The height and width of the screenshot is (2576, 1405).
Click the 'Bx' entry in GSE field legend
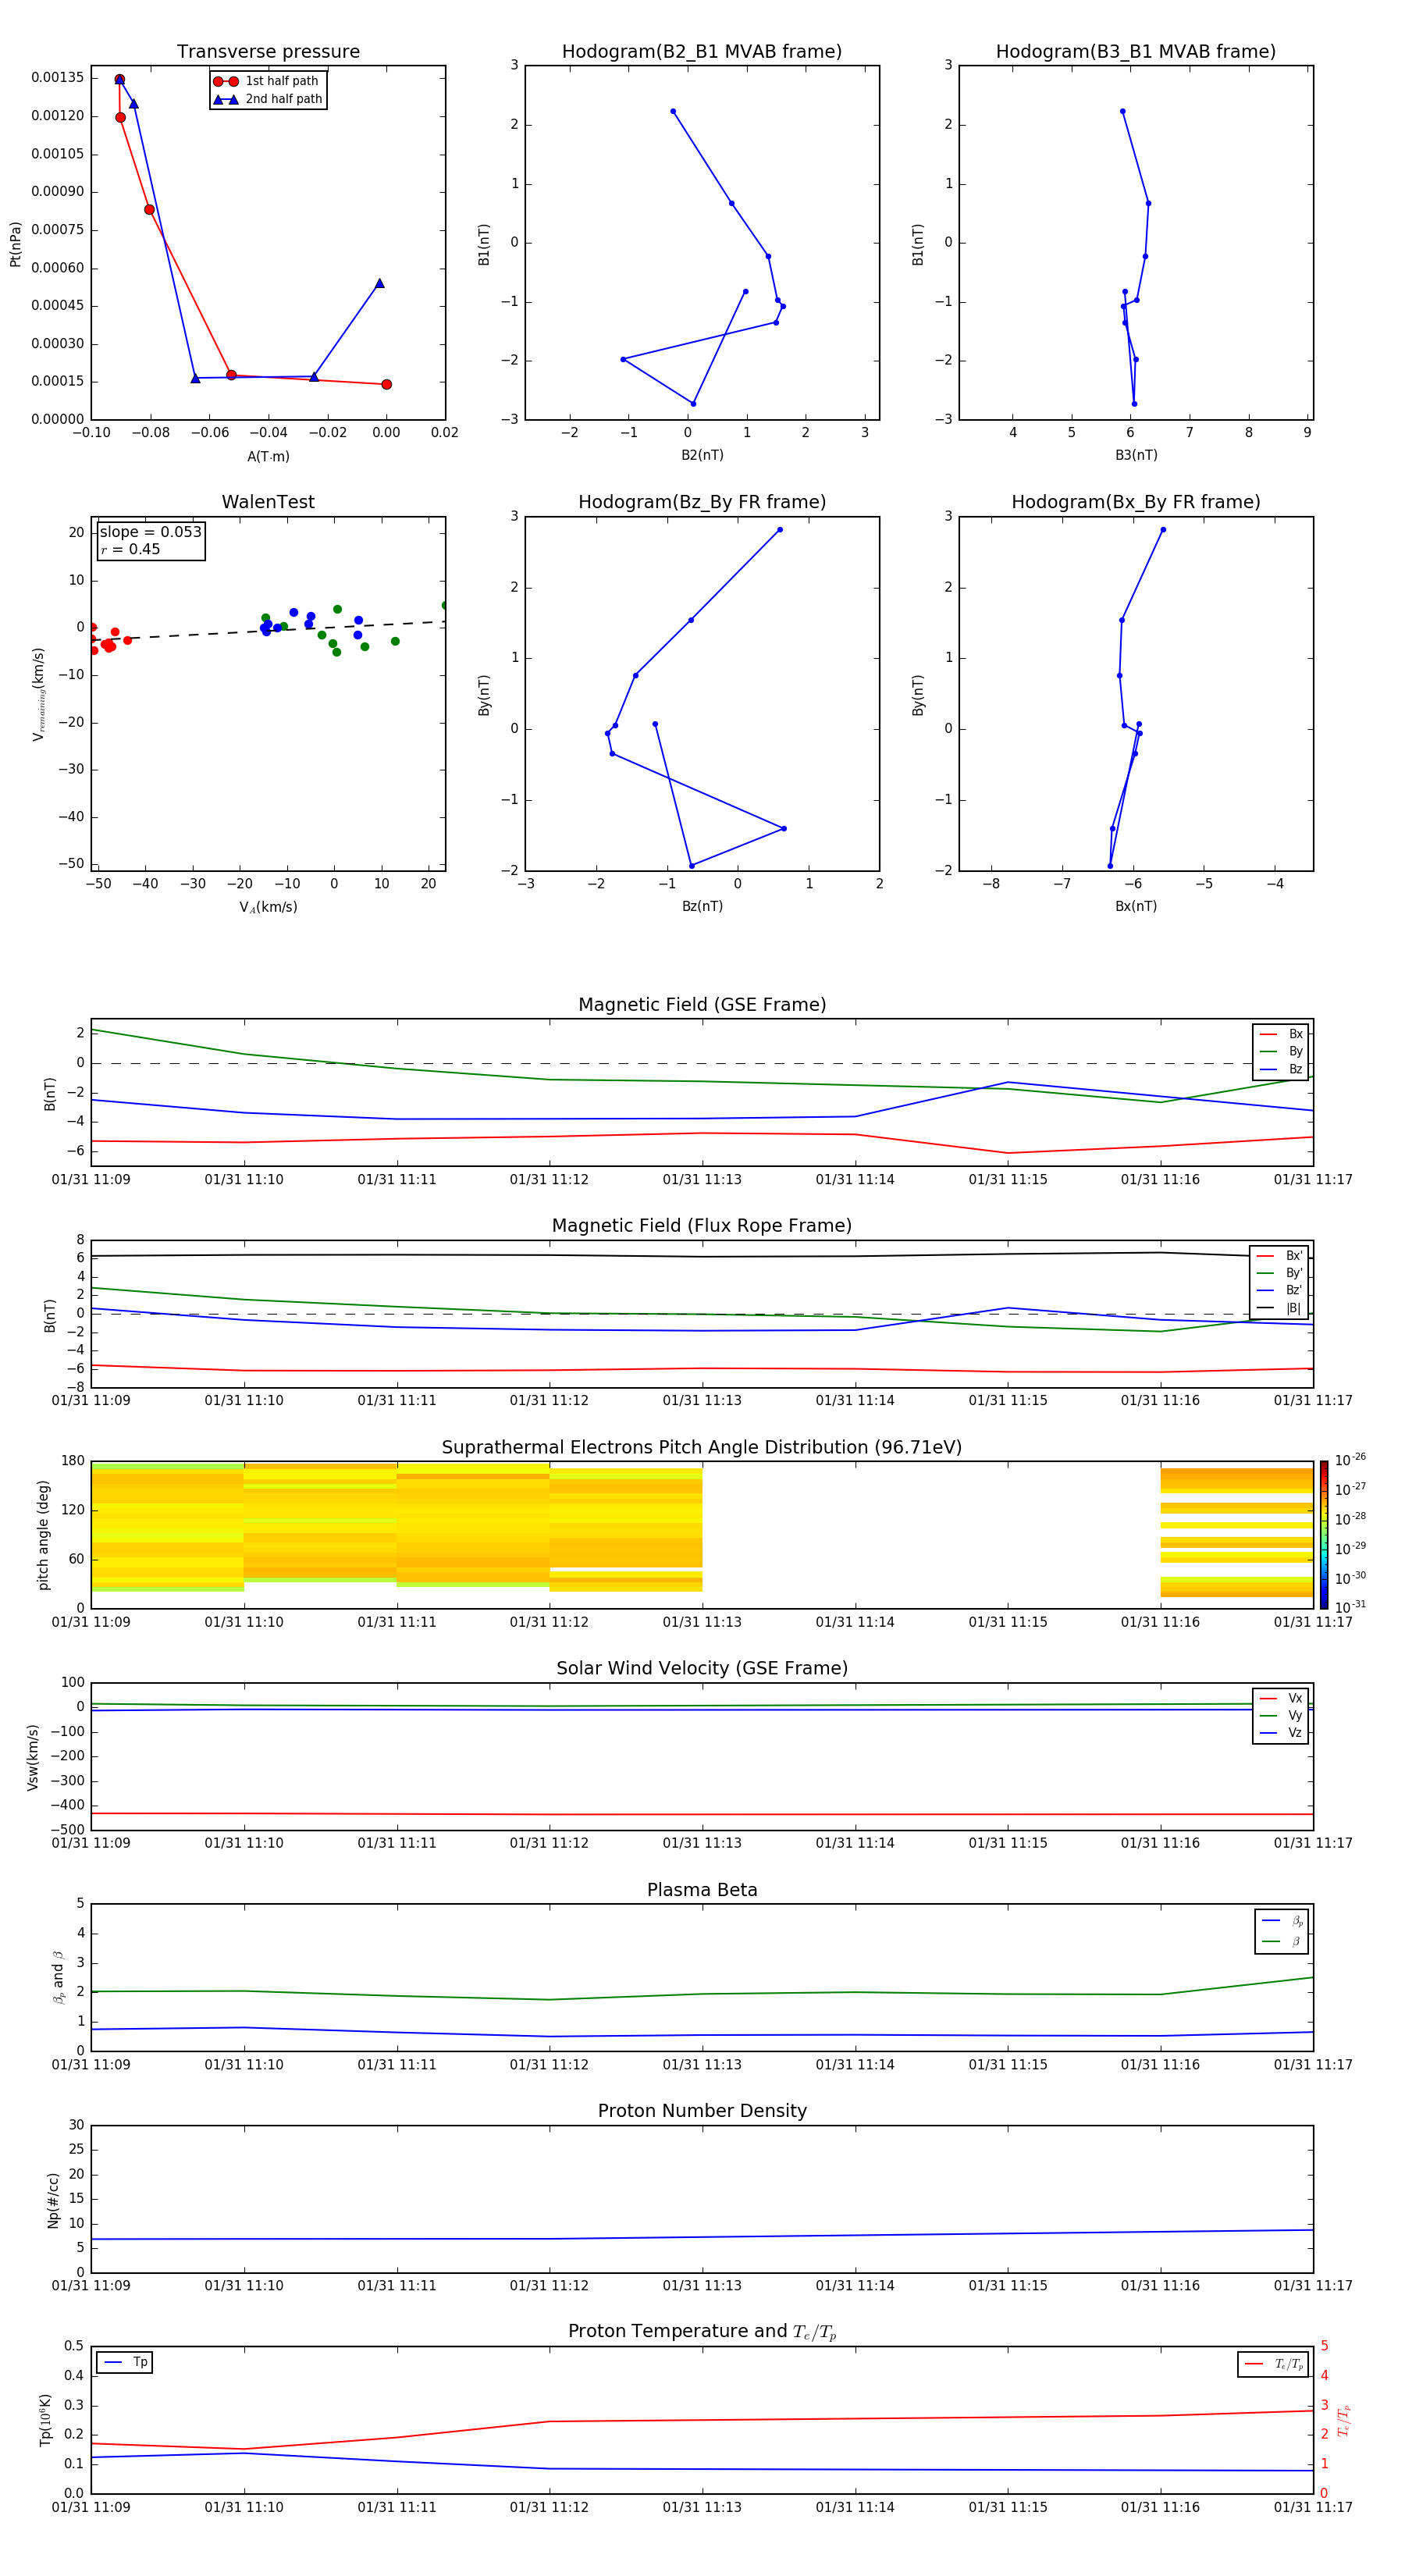pyautogui.click(x=1281, y=1034)
